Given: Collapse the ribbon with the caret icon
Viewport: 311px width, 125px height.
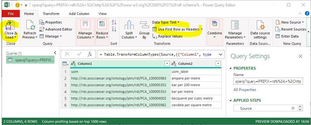Looking at the screenshot, I should click(x=300, y=13).
